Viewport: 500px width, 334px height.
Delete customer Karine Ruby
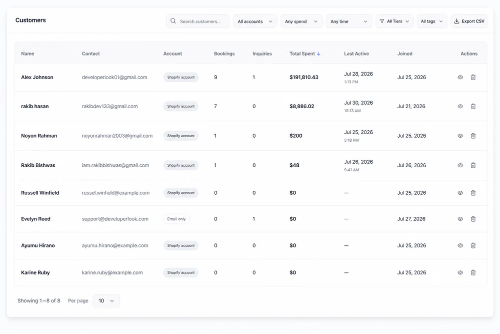(x=473, y=273)
